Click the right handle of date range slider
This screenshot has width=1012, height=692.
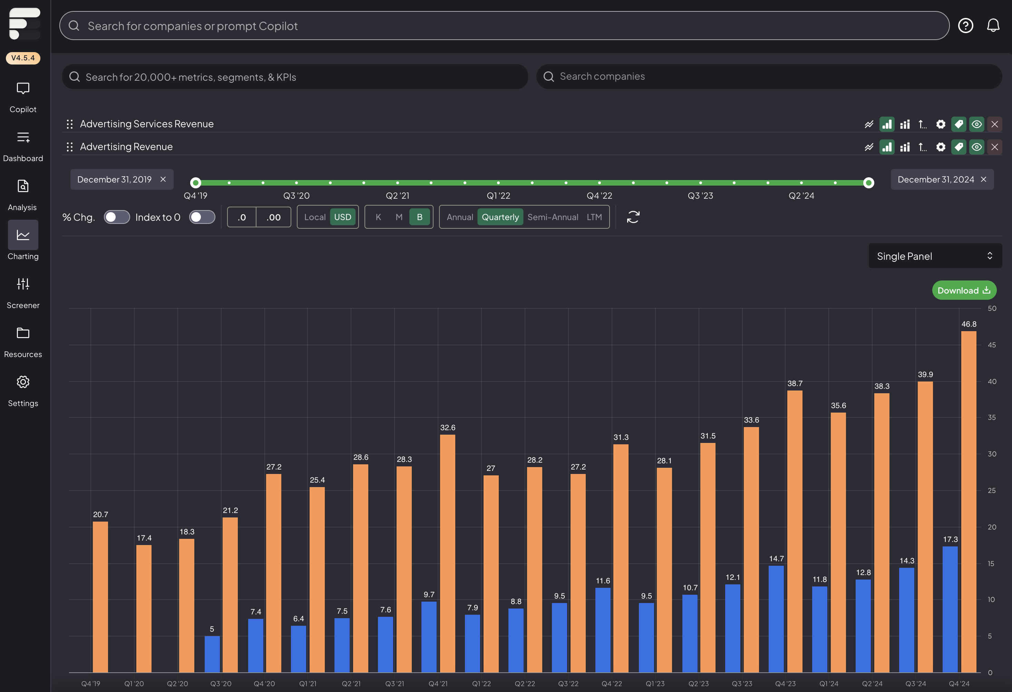(x=868, y=183)
